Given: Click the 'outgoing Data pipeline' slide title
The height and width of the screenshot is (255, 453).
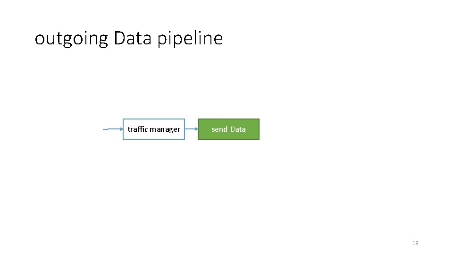Looking at the screenshot, I should [128, 38].
